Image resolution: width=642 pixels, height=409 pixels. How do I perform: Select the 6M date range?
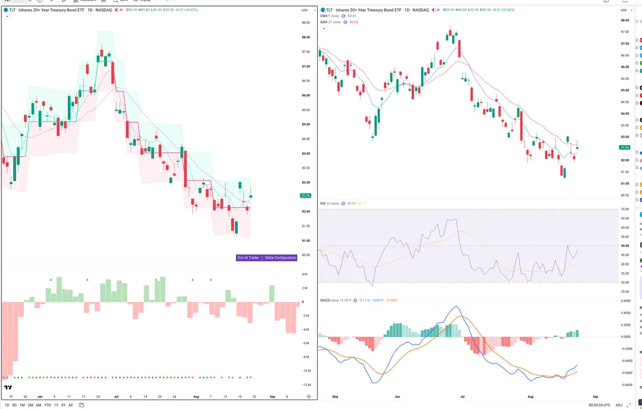(x=39, y=405)
